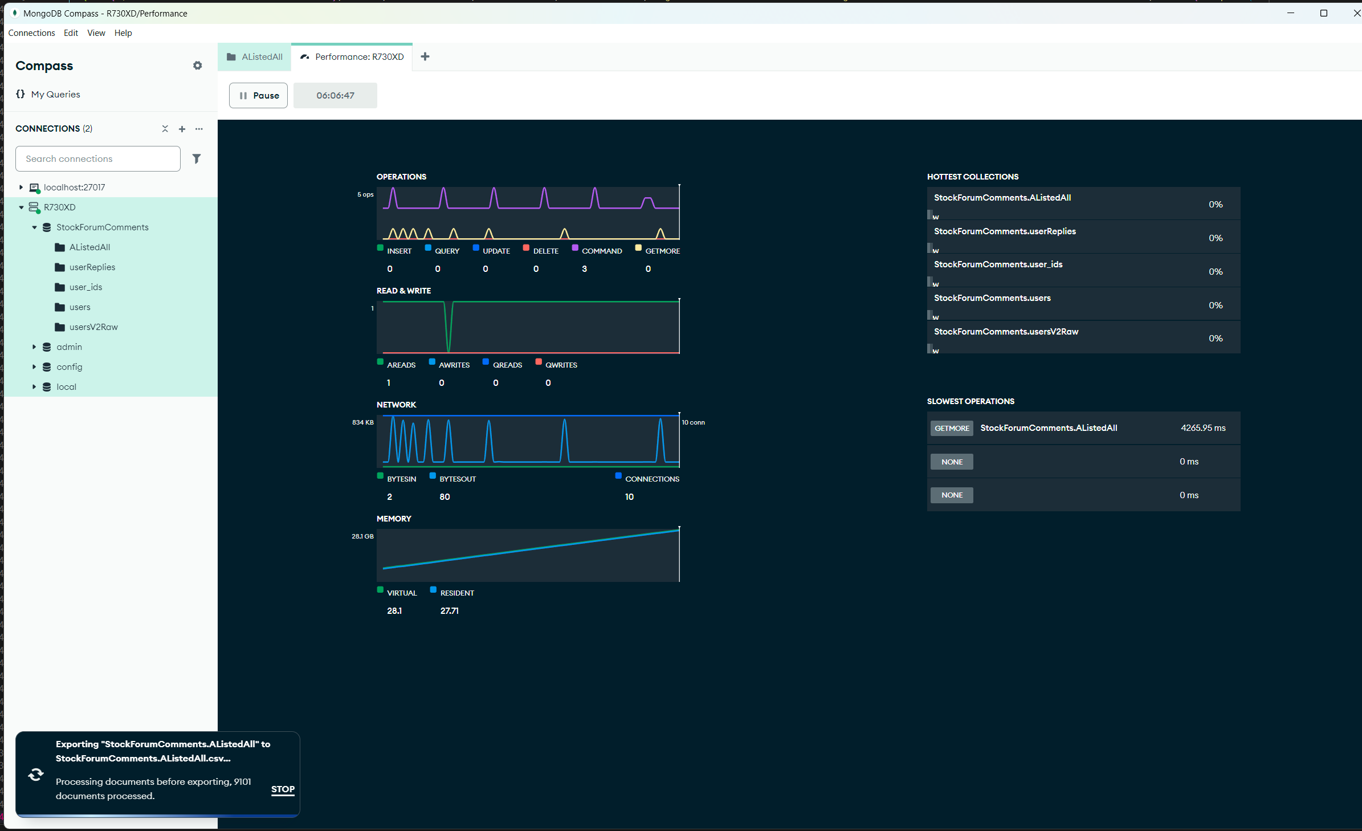Open connections more options ellipsis
This screenshot has height=831, width=1362.
click(199, 129)
